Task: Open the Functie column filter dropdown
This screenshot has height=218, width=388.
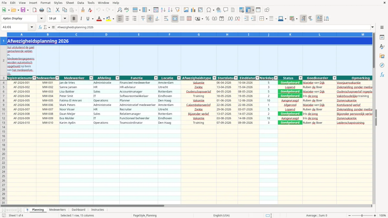Action: tap(156, 78)
